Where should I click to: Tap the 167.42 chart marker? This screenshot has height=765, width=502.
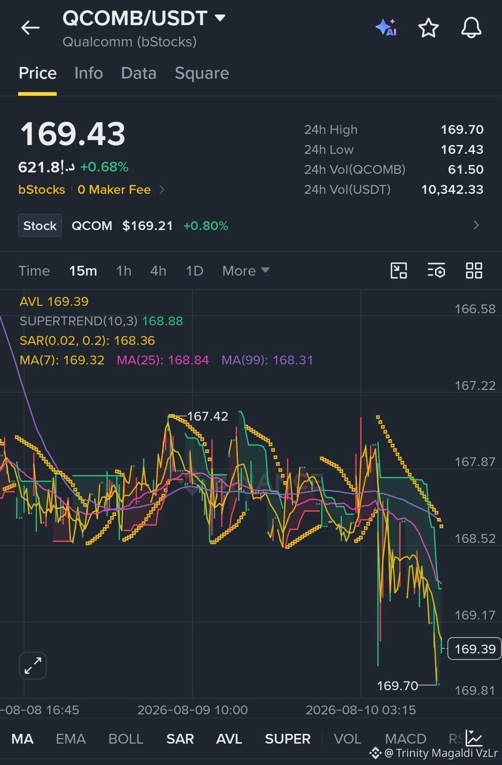tap(207, 416)
